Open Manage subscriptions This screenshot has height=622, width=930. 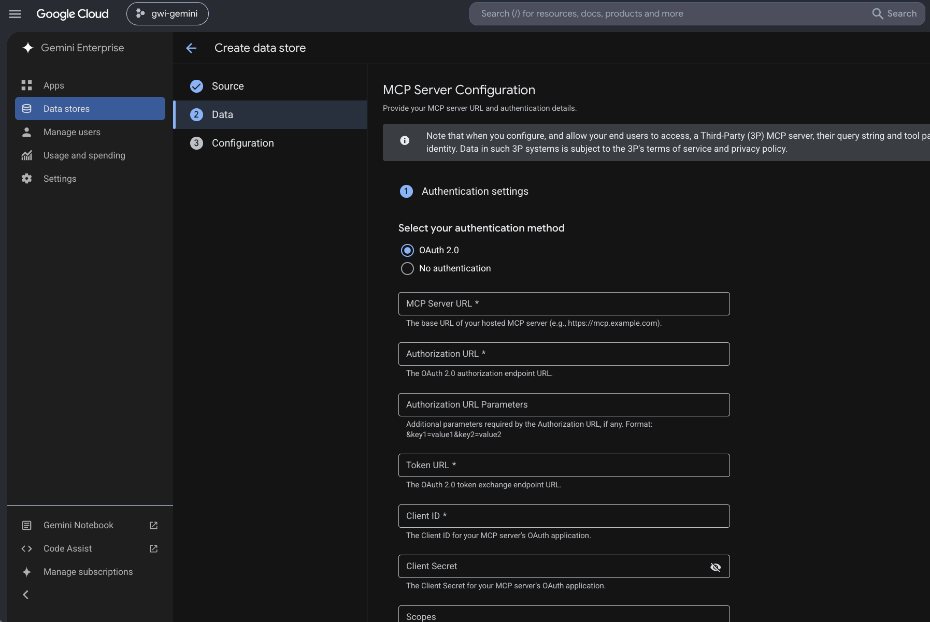click(90, 572)
